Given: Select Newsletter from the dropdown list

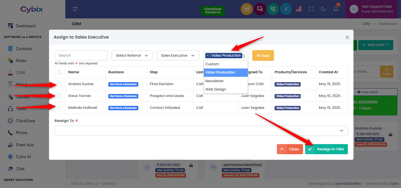Looking at the screenshot, I should coord(226,81).
